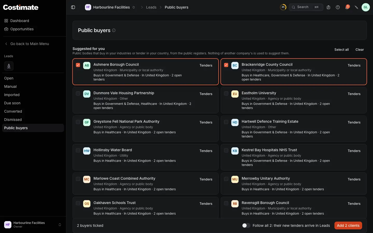
Task: Click the Dashboard icon in sidebar
Action: [6, 21]
